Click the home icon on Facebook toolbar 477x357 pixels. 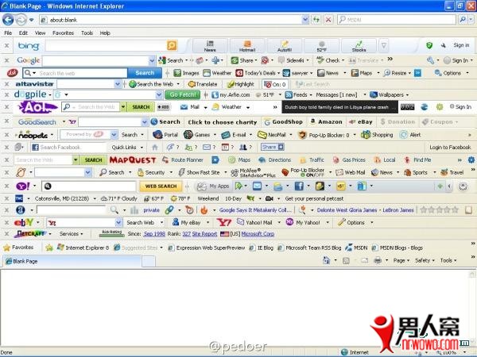pyautogui.click(x=155, y=148)
